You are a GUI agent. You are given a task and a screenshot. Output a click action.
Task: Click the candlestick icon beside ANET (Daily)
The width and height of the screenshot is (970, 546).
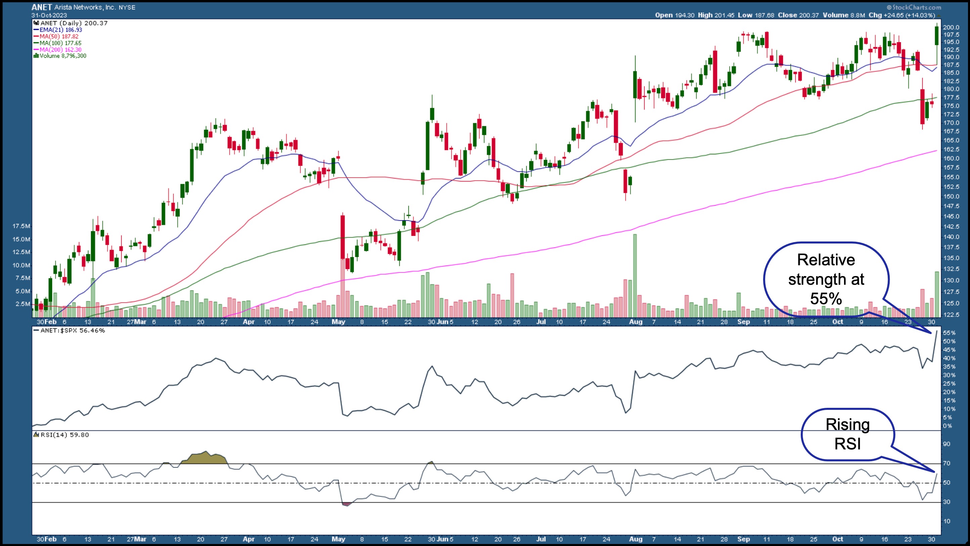36,23
